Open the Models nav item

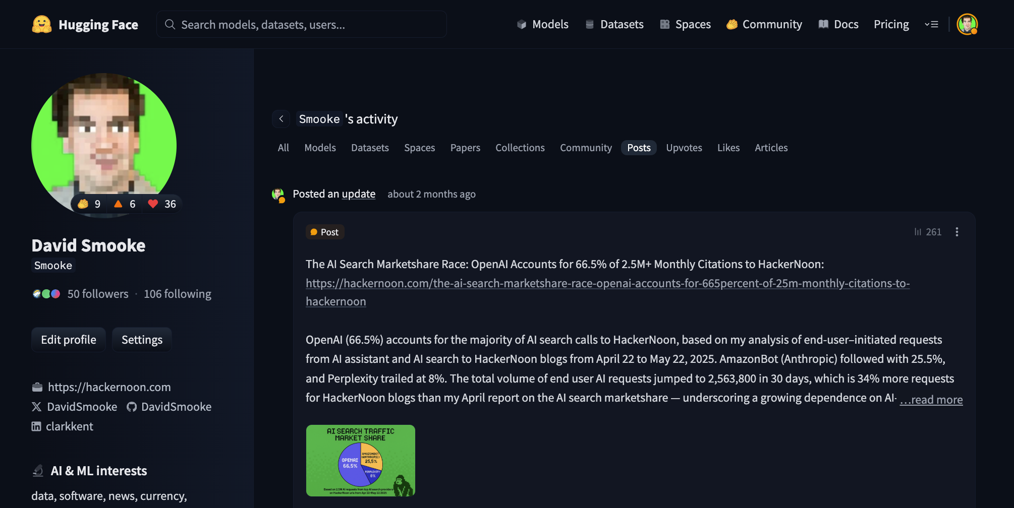pyautogui.click(x=543, y=24)
